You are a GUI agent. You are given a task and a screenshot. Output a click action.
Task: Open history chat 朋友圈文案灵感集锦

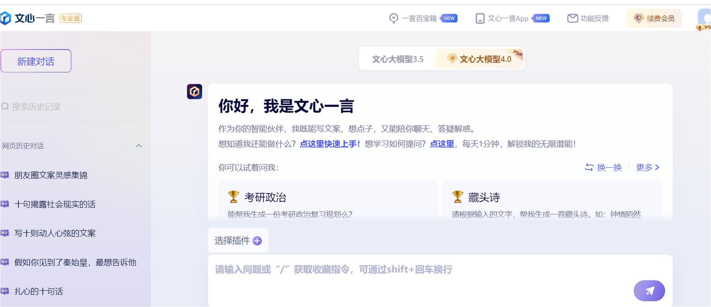51,175
